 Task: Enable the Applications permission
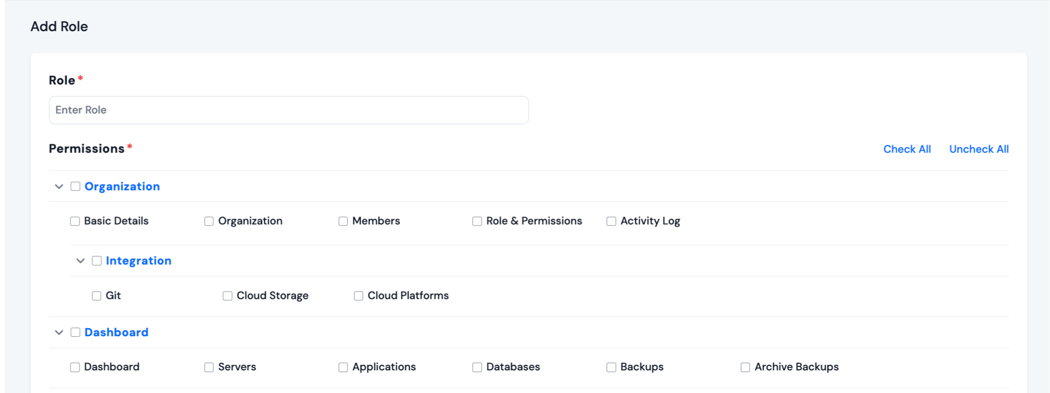(x=343, y=367)
